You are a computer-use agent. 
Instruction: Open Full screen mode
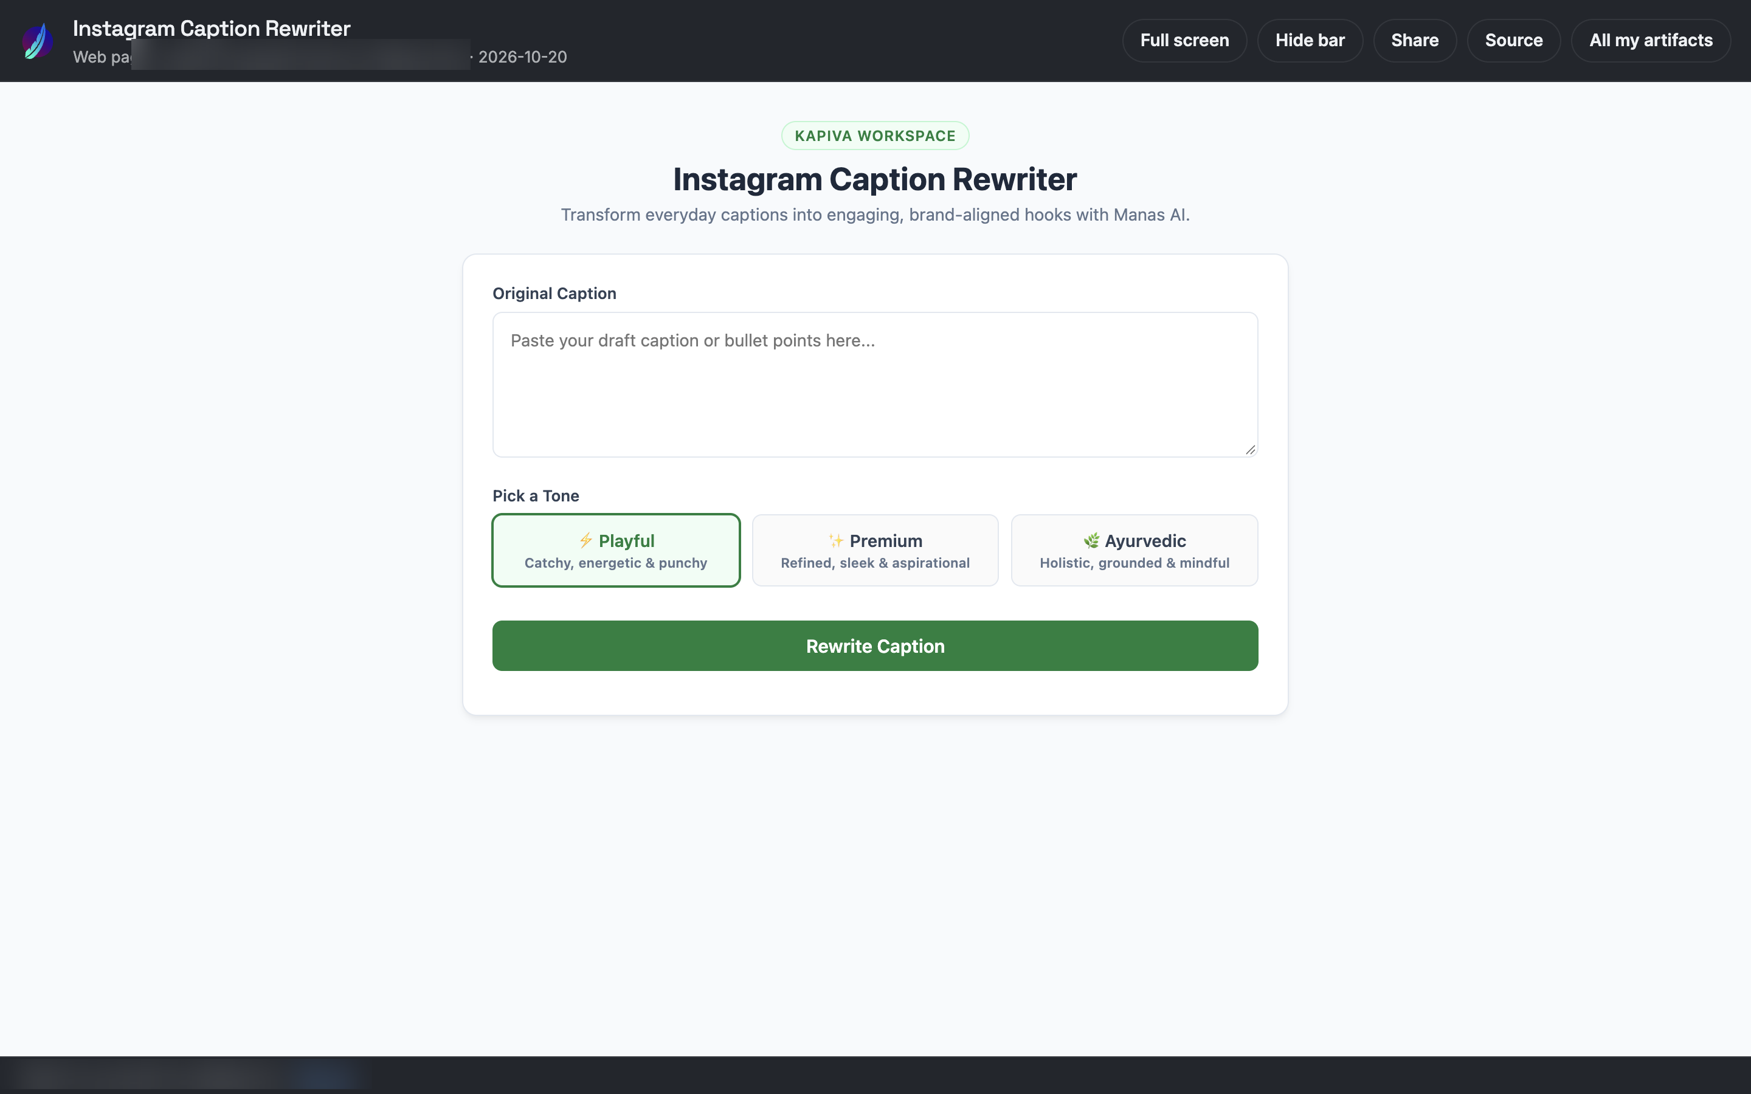(x=1184, y=41)
